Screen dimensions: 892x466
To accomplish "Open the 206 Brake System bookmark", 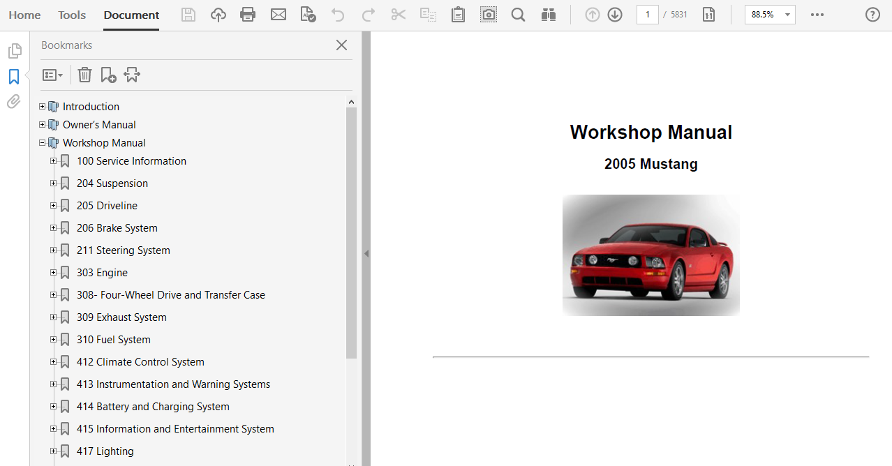I will (117, 228).
